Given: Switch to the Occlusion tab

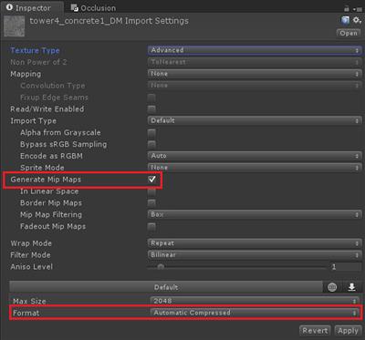Looking at the screenshot, I should [x=93, y=7].
